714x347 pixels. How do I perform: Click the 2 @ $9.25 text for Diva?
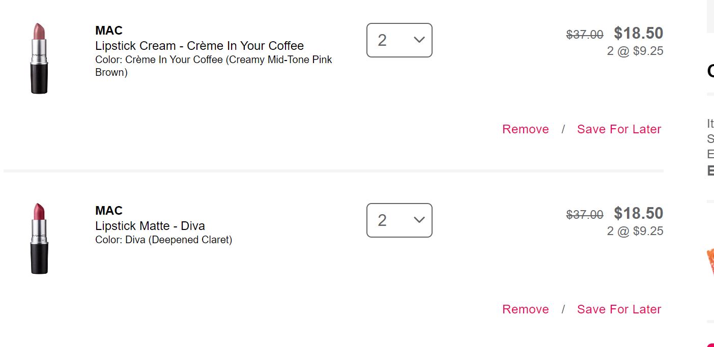tap(635, 231)
